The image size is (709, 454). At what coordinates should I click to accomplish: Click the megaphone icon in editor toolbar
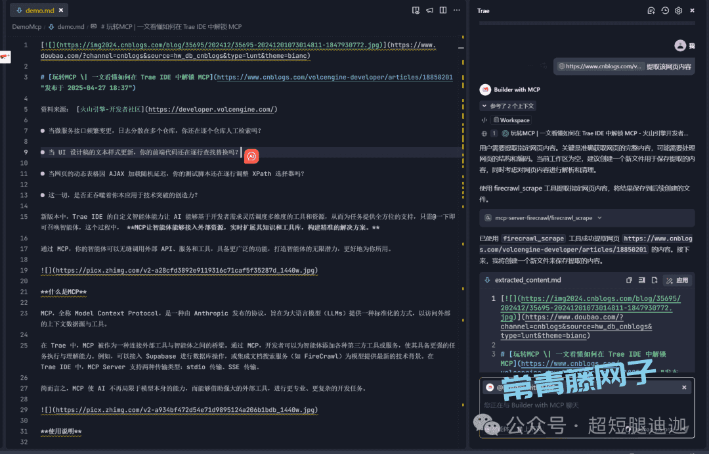pos(429,10)
